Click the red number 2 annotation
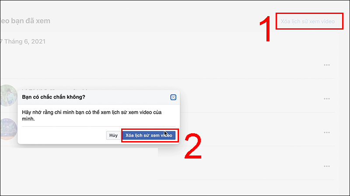Viewport: 350px width, 196px height. (x=193, y=146)
